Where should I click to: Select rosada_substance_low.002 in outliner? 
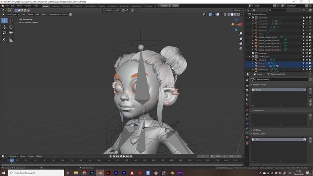click(269, 44)
